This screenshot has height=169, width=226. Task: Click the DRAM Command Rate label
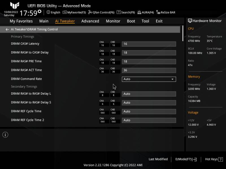26,79
